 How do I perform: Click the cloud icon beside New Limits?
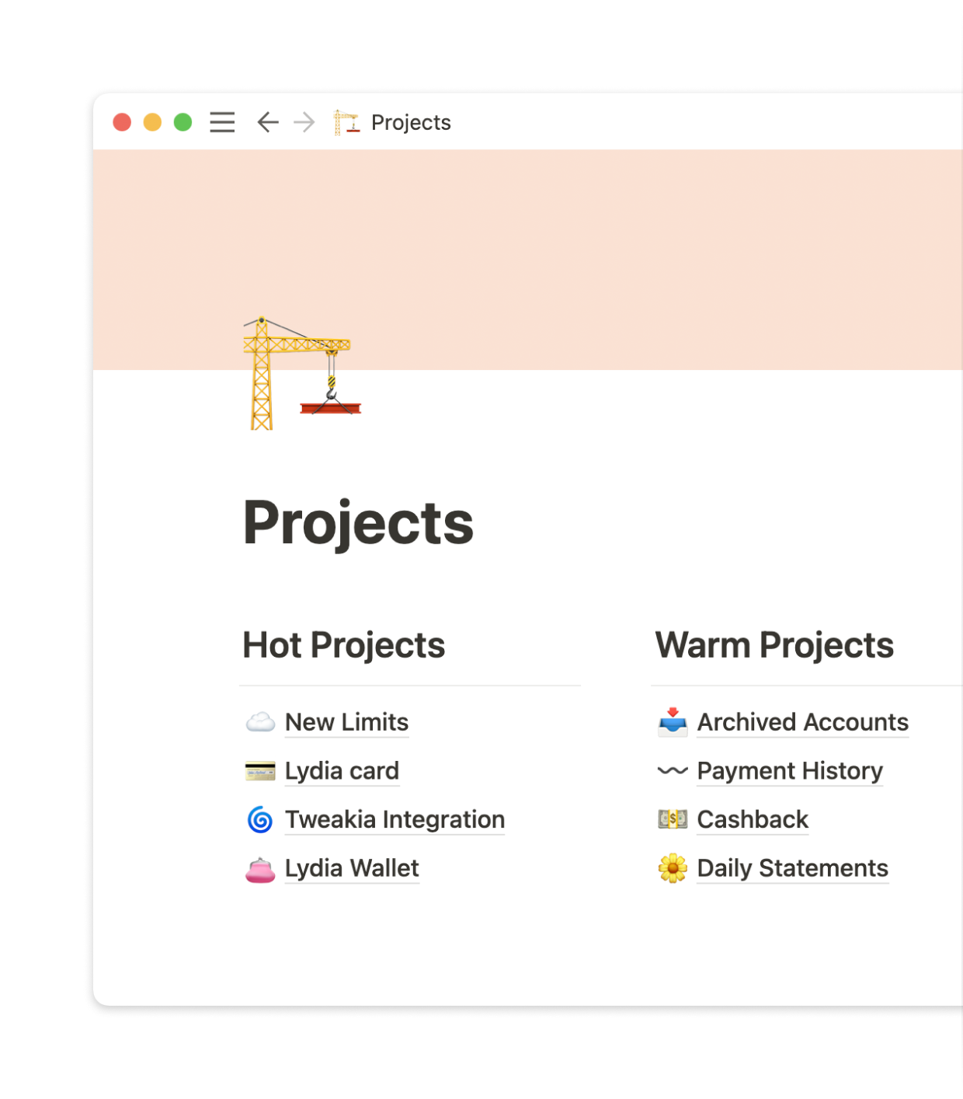click(260, 723)
